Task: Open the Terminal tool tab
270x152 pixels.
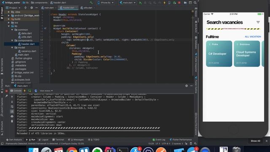Action: point(58,140)
